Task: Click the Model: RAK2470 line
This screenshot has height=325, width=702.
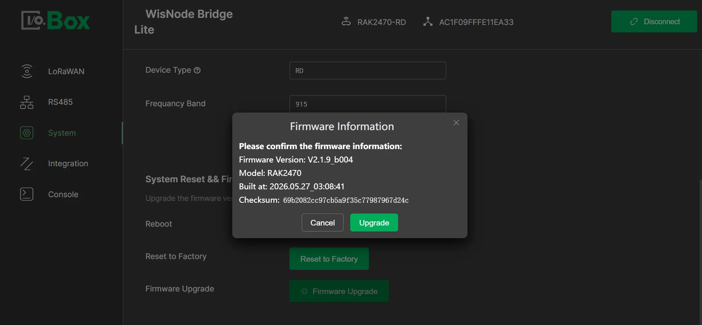Action: pos(270,173)
